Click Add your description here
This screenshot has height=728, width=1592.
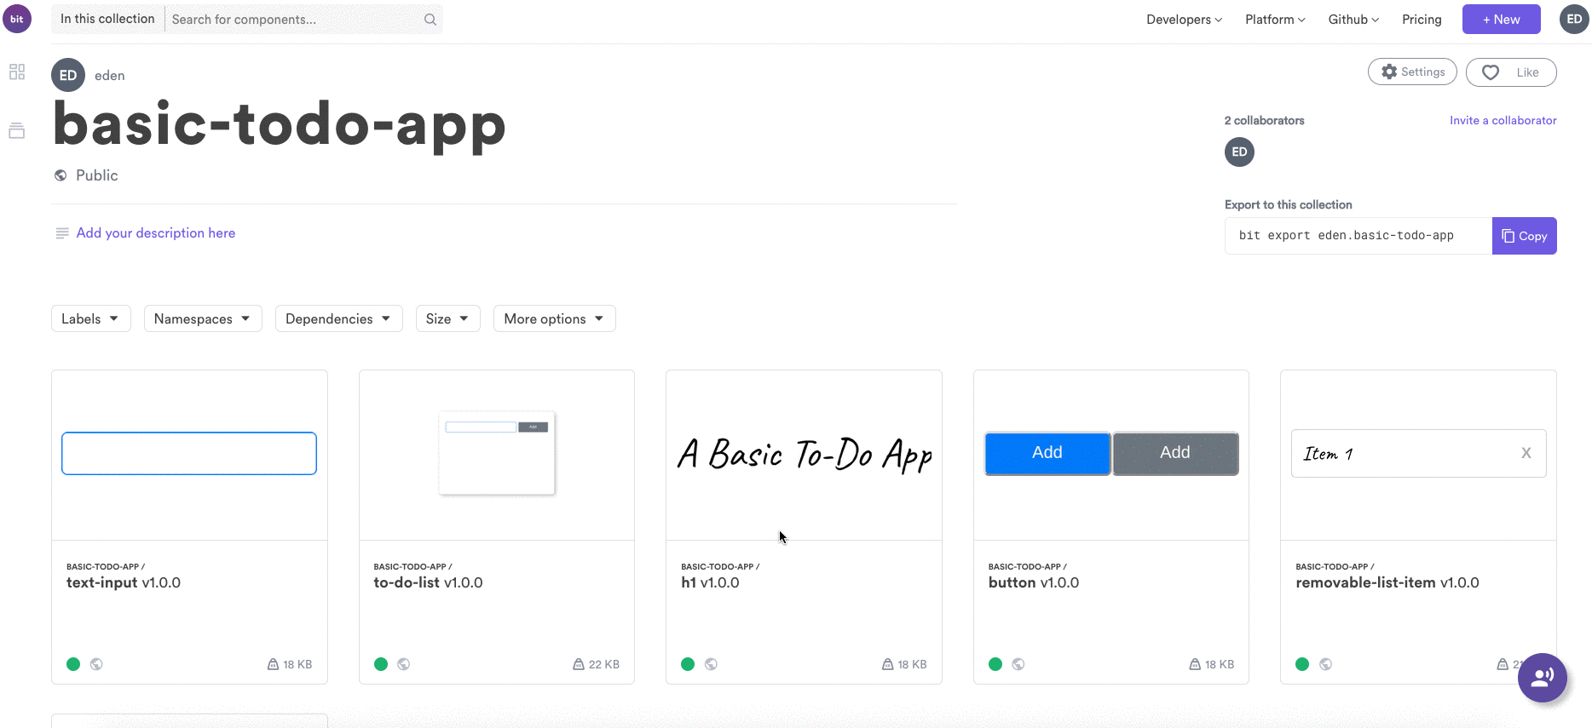[x=156, y=233]
